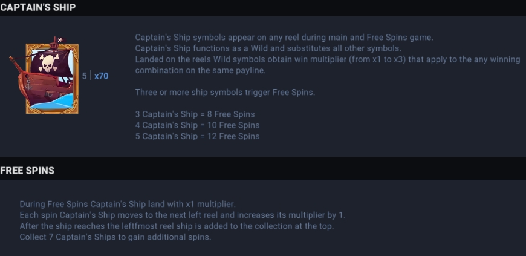This screenshot has height=256, width=526.
Task: Click the blue waves beneath the ship
Action: [54, 102]
